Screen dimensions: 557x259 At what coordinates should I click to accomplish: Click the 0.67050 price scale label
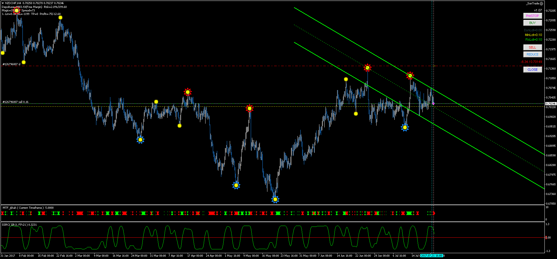click(x=551, y=203)
